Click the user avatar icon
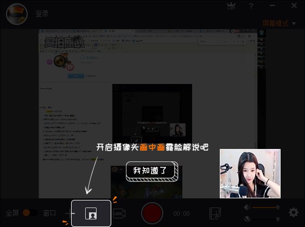Screen dimensions: 305x227 17,14
